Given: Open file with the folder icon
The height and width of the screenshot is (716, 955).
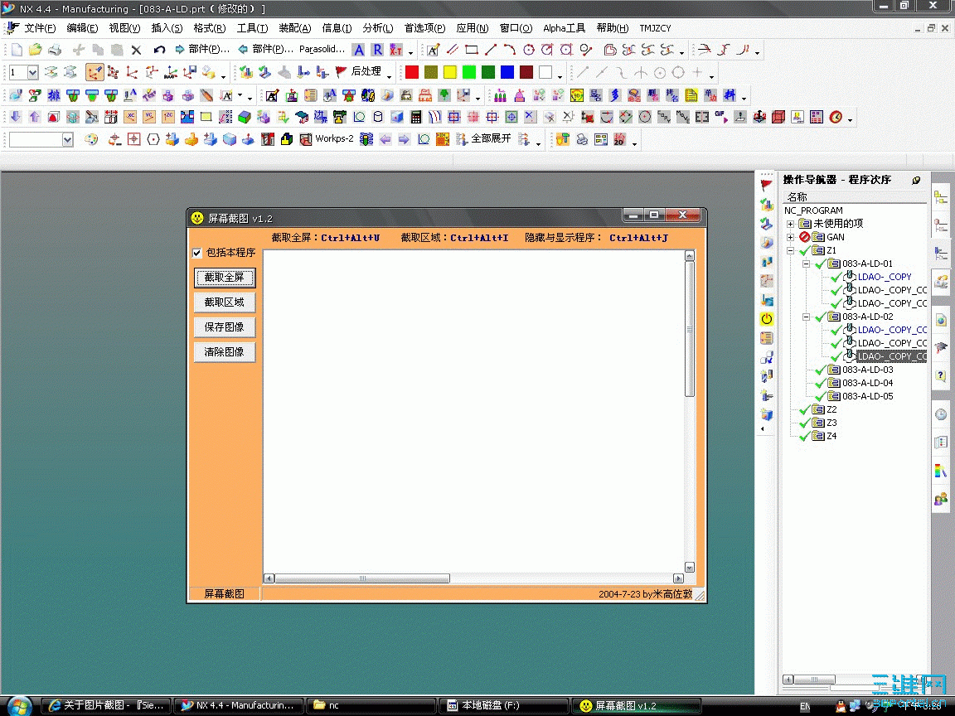Looking at the screenshot, I should click(35, 50).
